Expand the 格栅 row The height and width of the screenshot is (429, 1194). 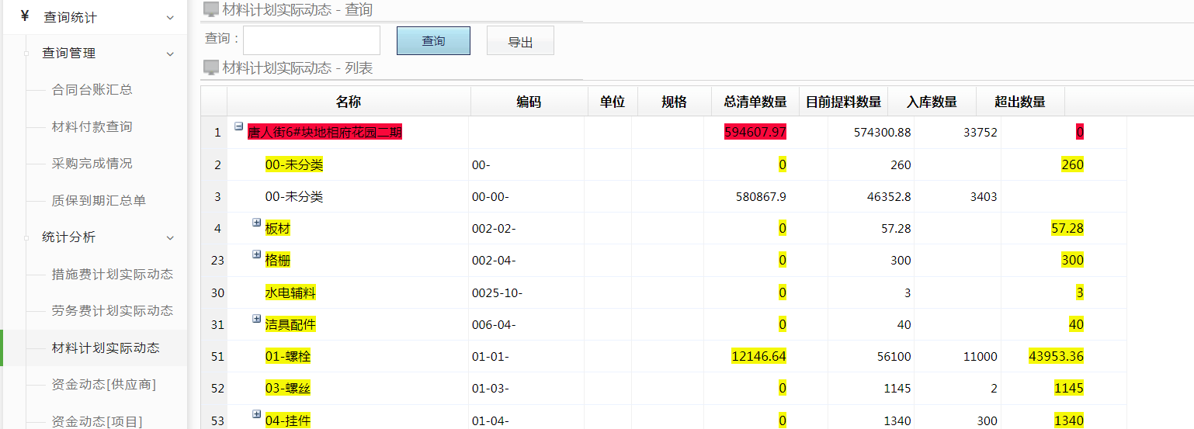pyautogui.click(x=257, y=254)
